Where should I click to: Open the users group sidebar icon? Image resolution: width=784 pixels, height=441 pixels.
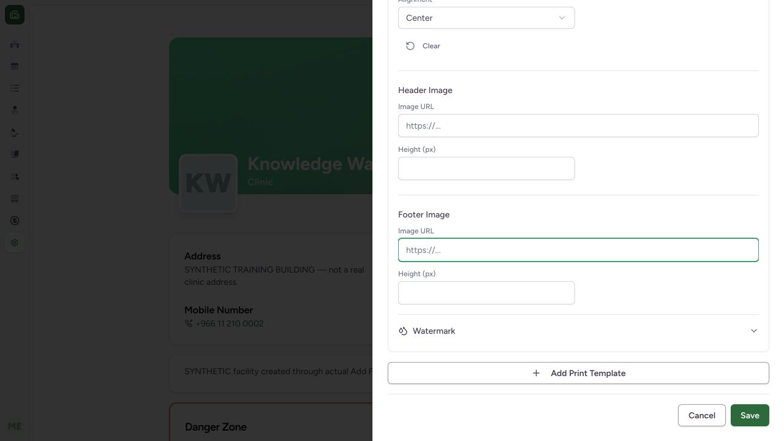15,176
